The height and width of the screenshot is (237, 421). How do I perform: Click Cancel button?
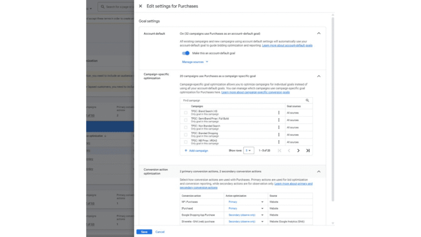coord(160,232)
